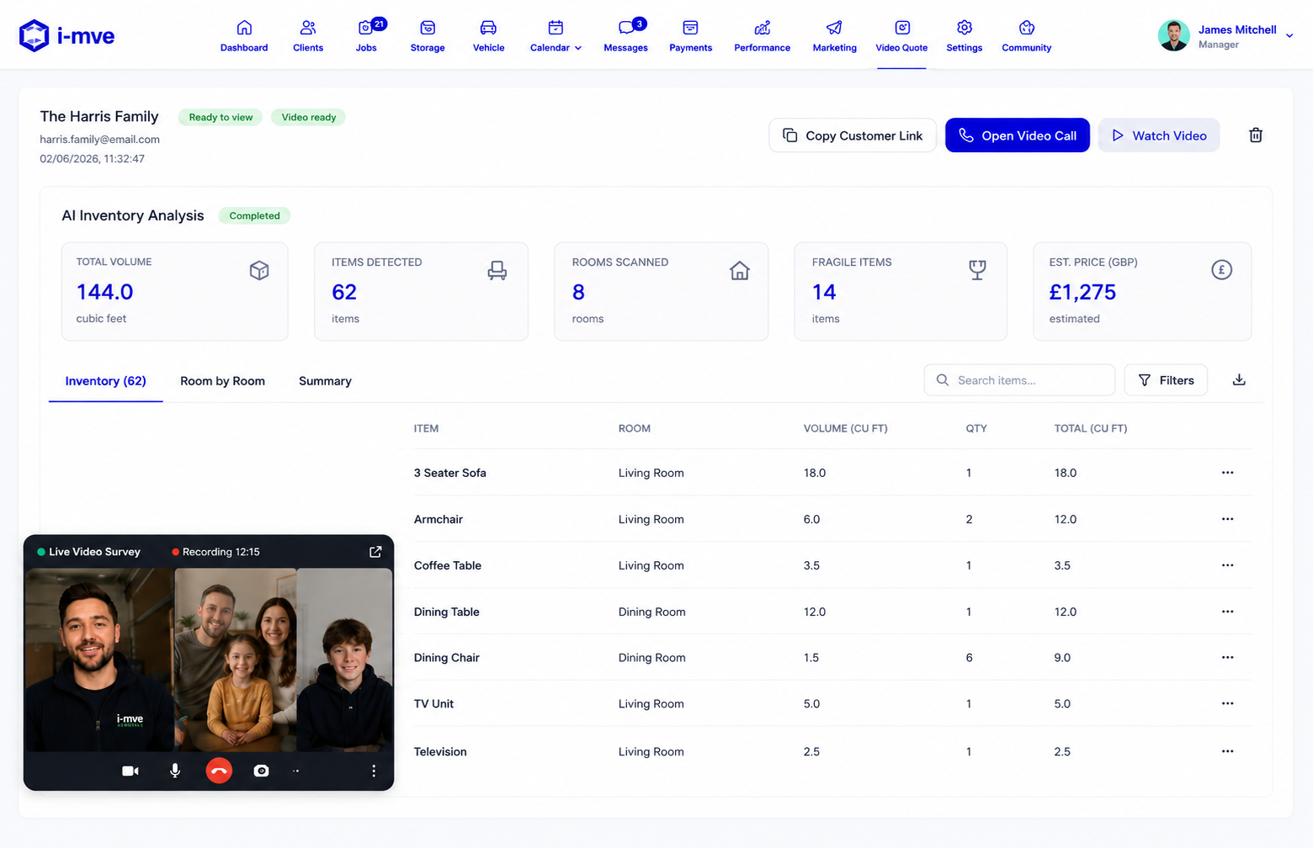Copy the customer link
The width and height of the screenshot is (1313, 848).
(853, 135)
